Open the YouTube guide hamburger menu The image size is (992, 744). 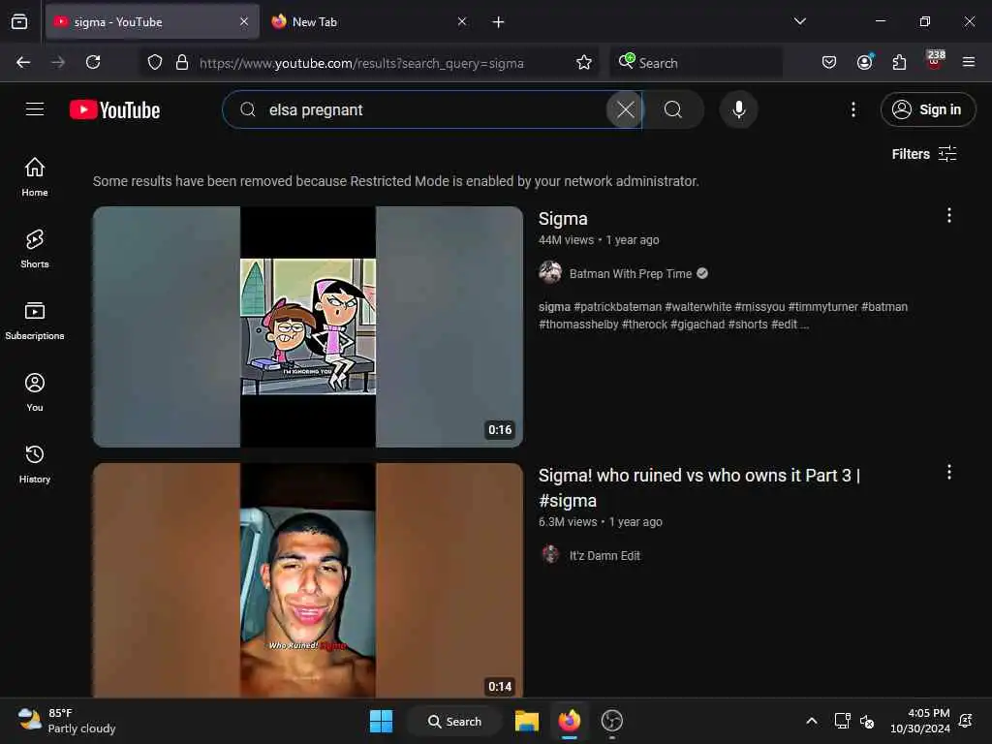35,109
